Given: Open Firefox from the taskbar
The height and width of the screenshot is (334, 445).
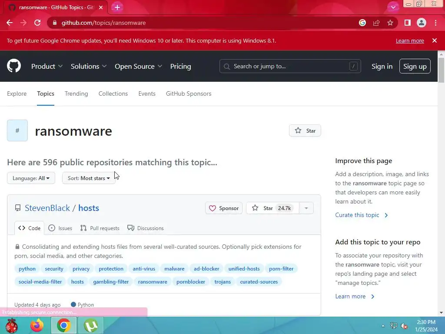Looking at the screenshot, I should (37, 325).
